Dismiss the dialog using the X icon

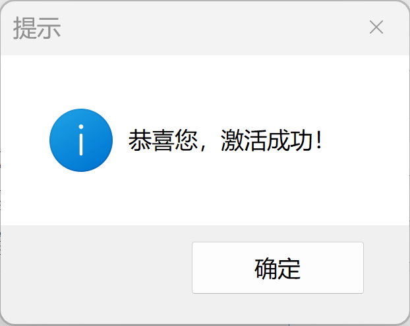point(376,27)
